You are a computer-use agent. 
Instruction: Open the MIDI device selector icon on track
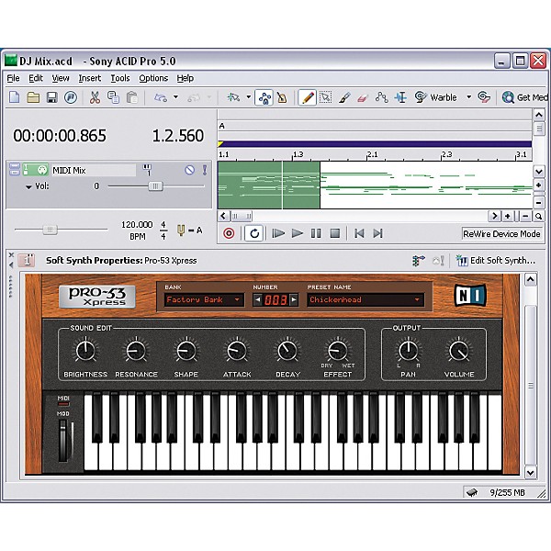[x=147, y=170]
